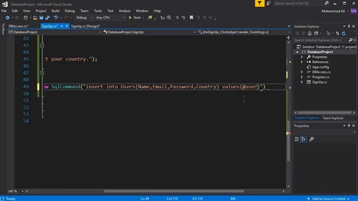Expand the SignUp.cs tree node
This screenshot has width=358, height=201.
[302, 82]
